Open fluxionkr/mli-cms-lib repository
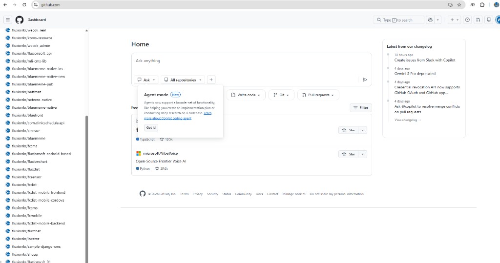 pyautogui.click(x=29, y=61)
